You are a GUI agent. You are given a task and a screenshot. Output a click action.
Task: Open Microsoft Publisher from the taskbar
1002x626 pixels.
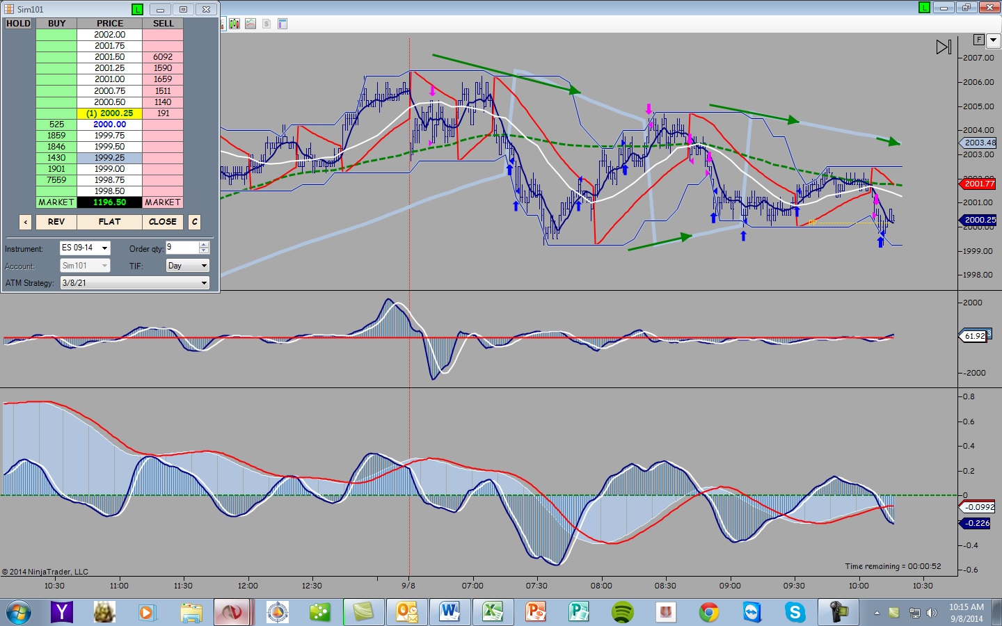click(x=579, y=612)
